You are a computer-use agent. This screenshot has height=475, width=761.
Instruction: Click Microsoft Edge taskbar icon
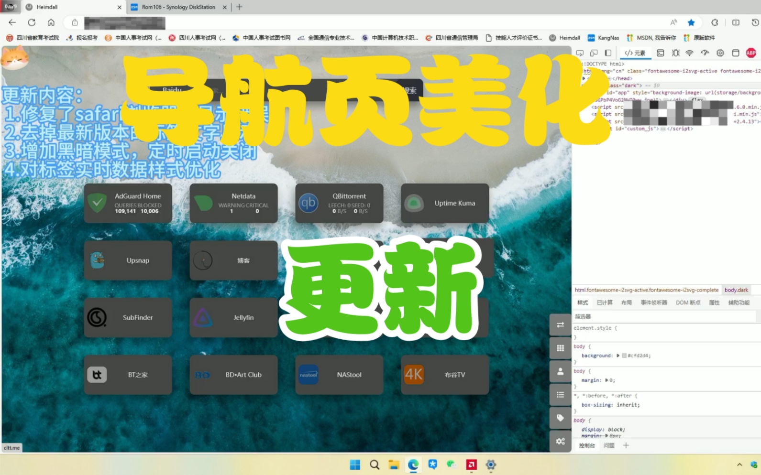[x=413, y=464]
